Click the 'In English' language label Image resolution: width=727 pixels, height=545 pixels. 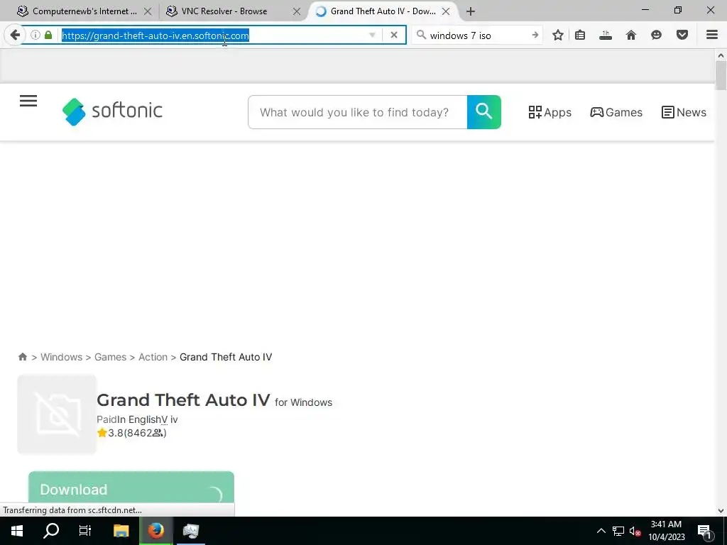pyautogui.click(x=138, y=419)
